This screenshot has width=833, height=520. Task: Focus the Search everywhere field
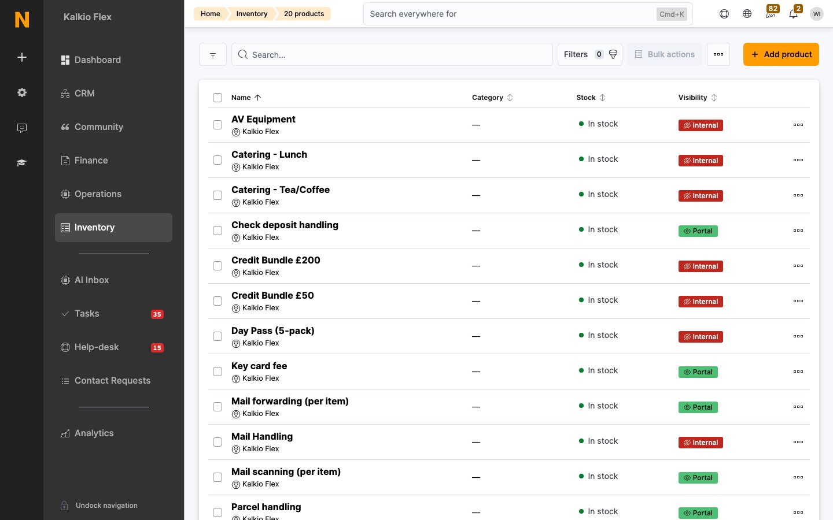pyautogui.click(x=528, y=14)
